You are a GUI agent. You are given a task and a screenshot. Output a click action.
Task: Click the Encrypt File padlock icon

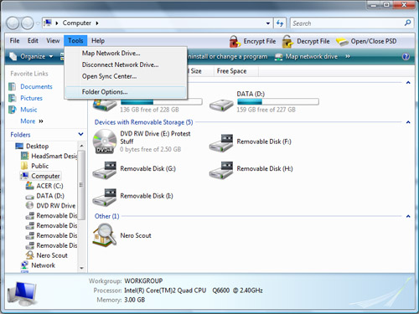(x=235, y=42)
